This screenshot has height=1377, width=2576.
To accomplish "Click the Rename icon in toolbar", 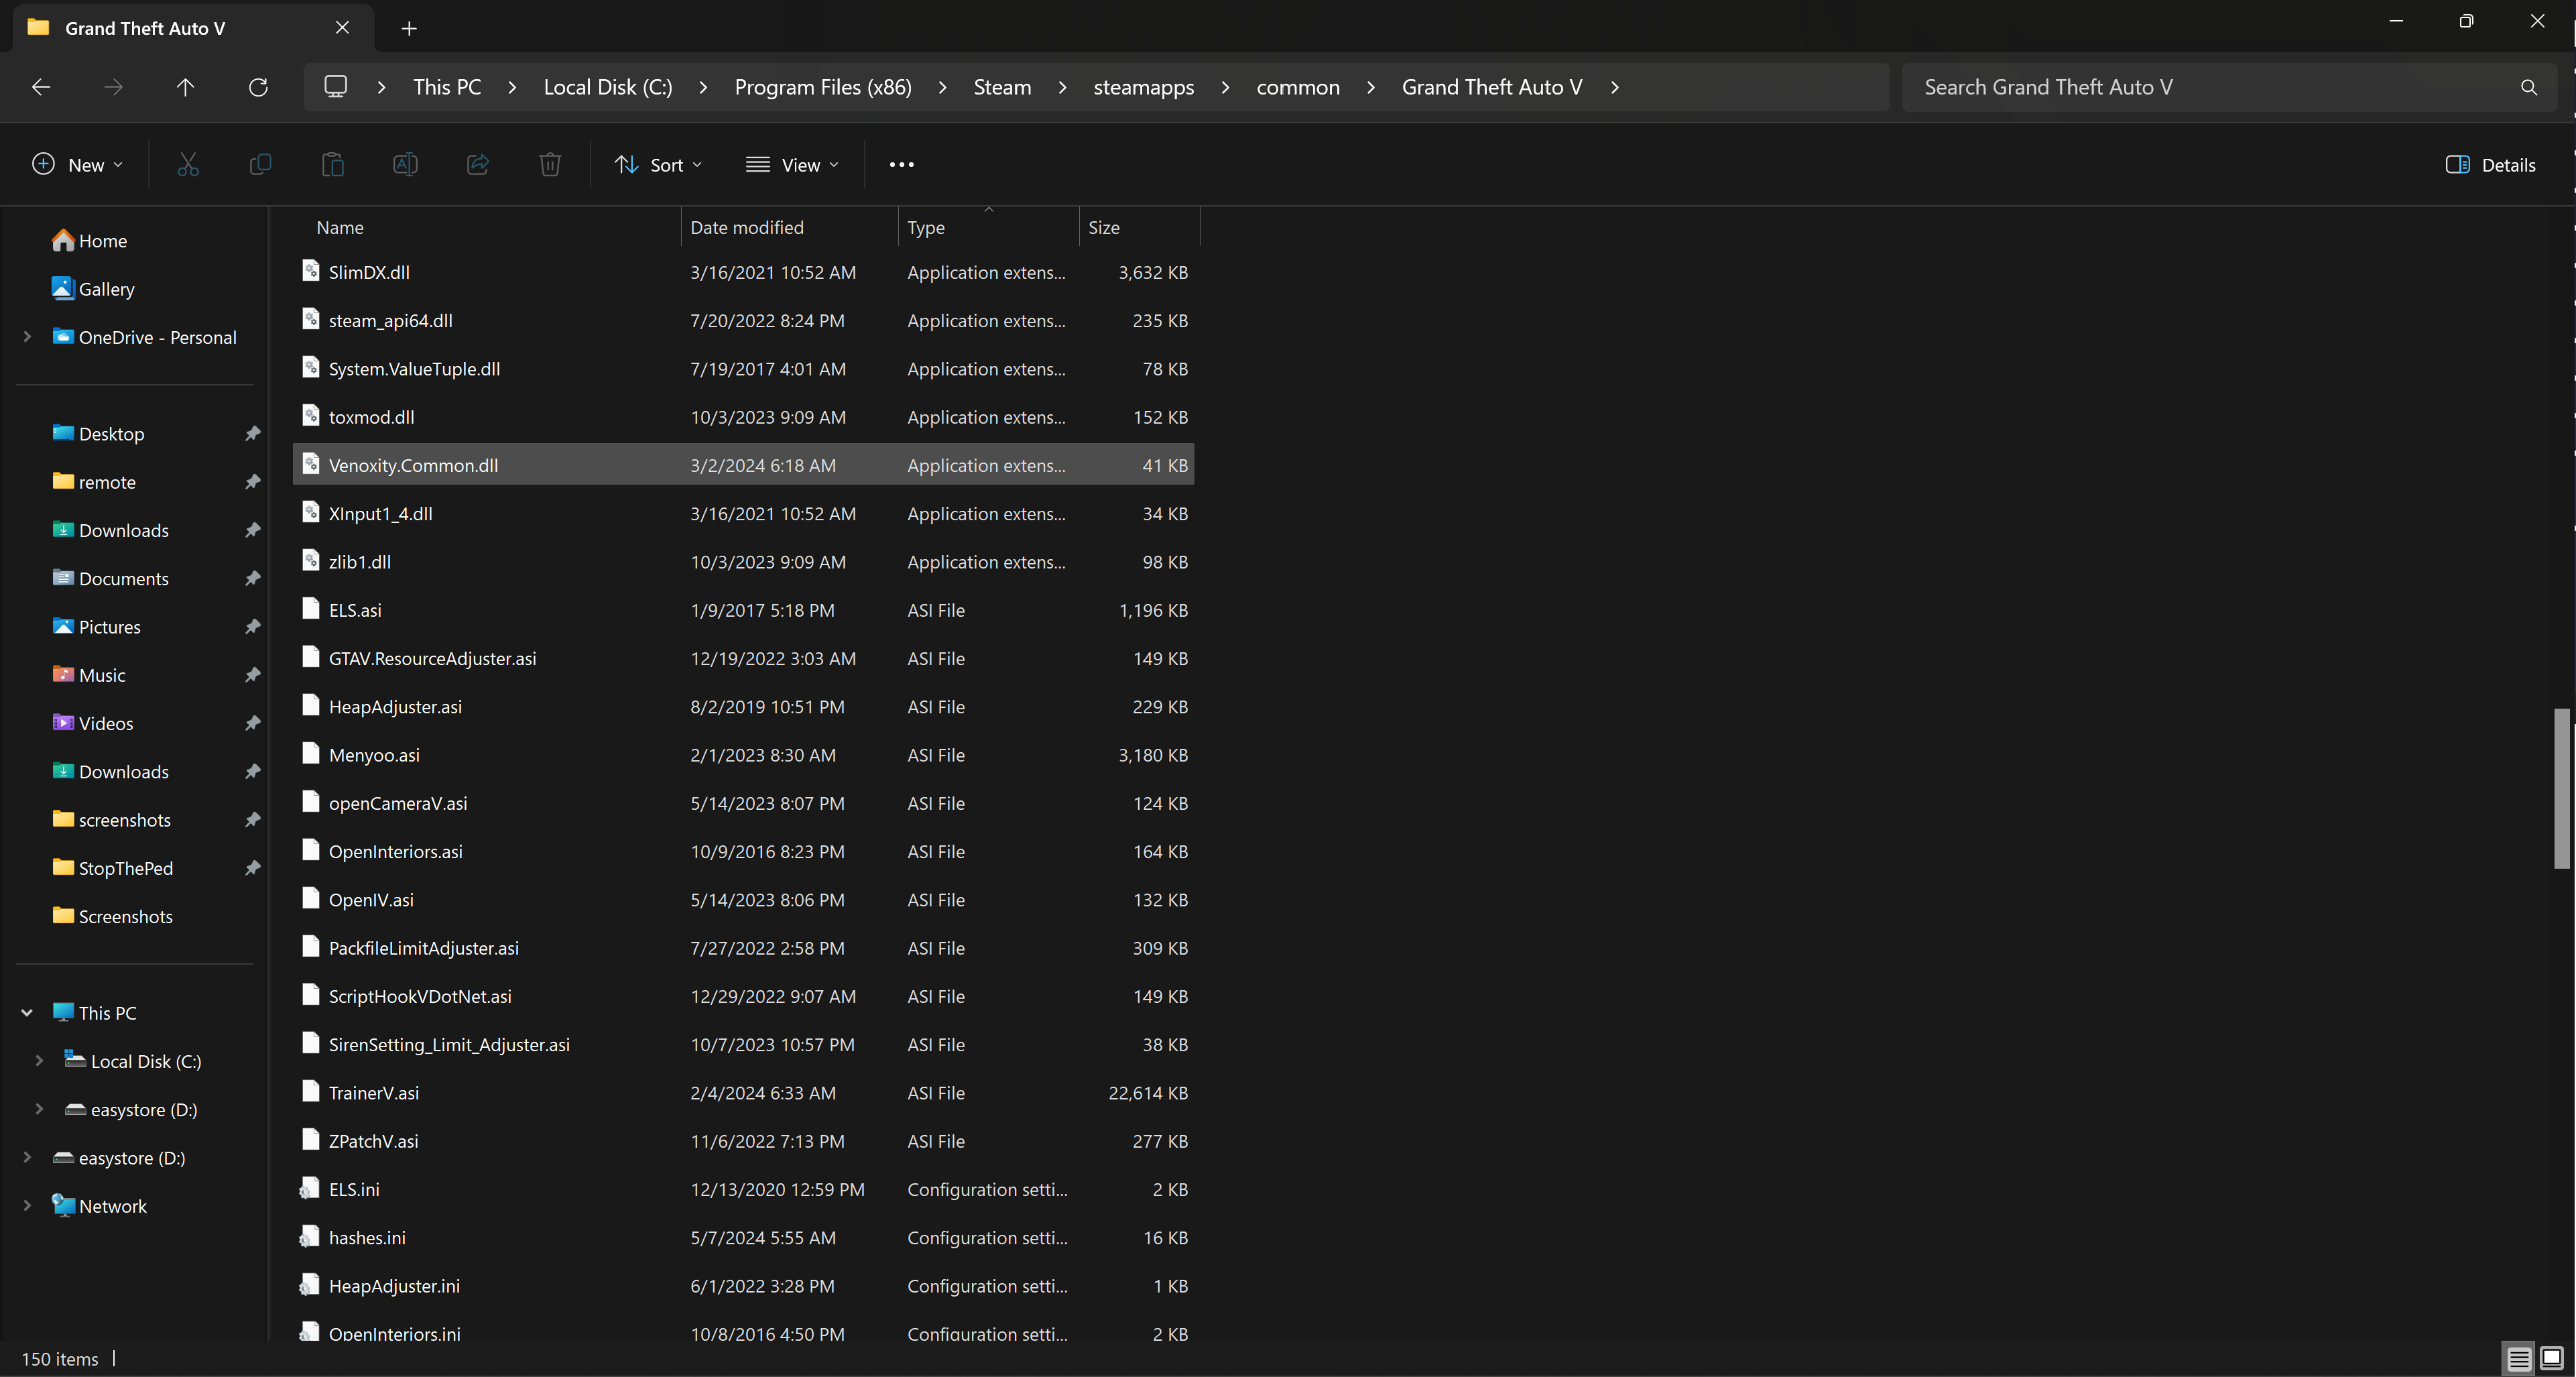I will point(405,165).
